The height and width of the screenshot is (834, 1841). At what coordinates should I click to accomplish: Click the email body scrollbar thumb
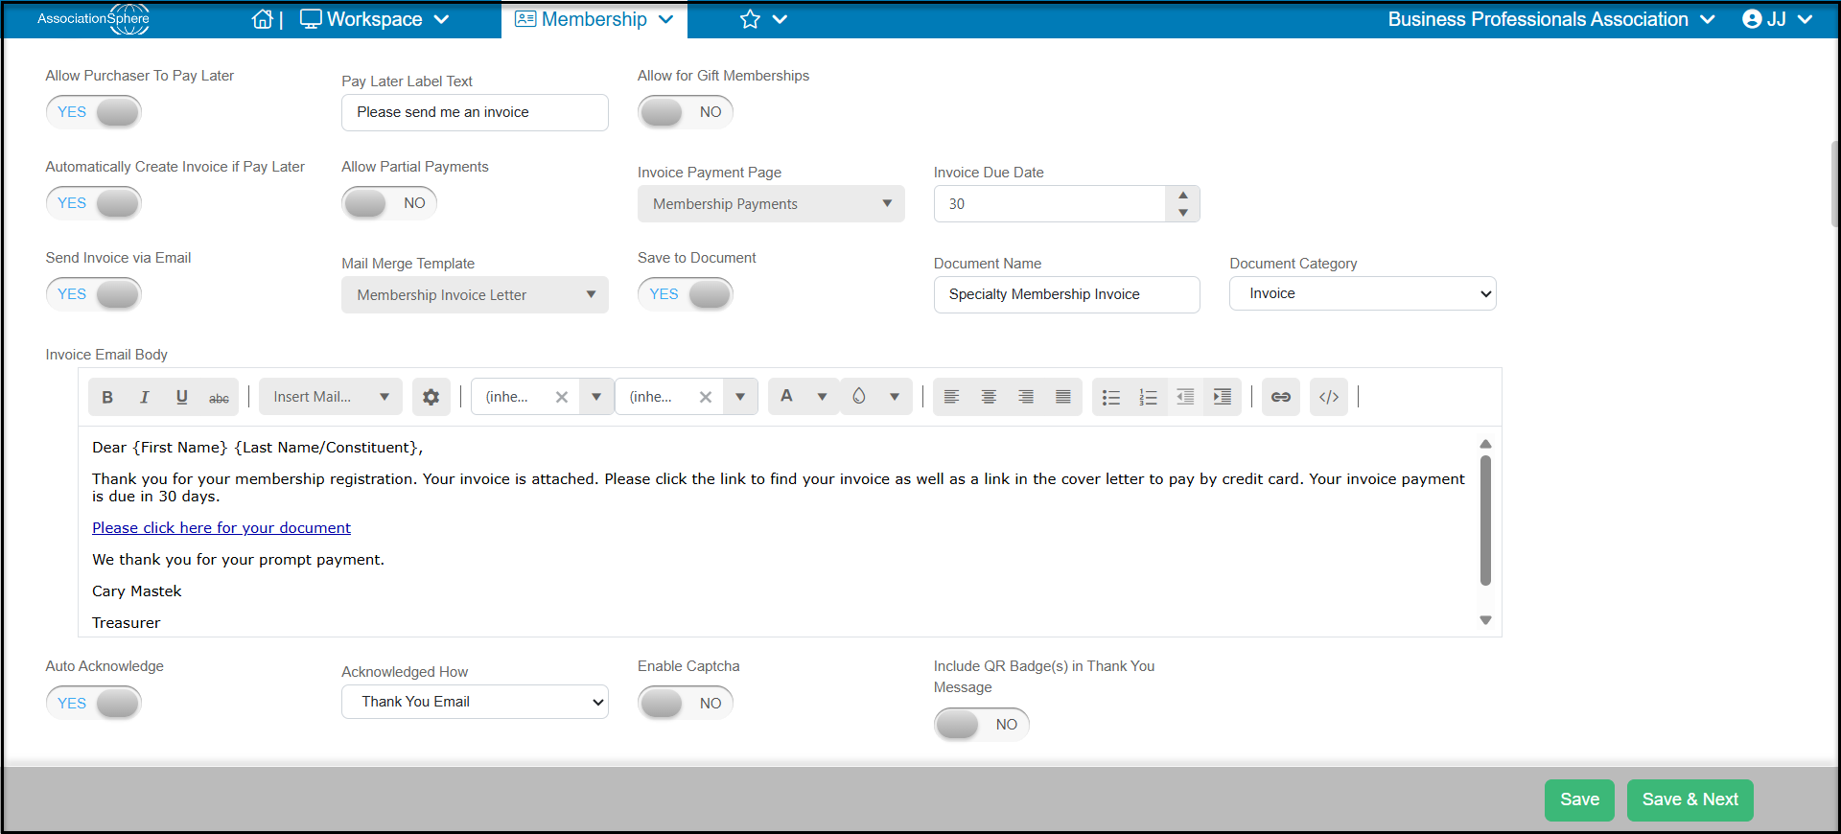pos(1485,521)
